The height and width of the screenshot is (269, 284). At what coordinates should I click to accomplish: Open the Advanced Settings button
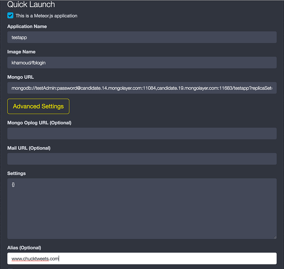(38, 106)
